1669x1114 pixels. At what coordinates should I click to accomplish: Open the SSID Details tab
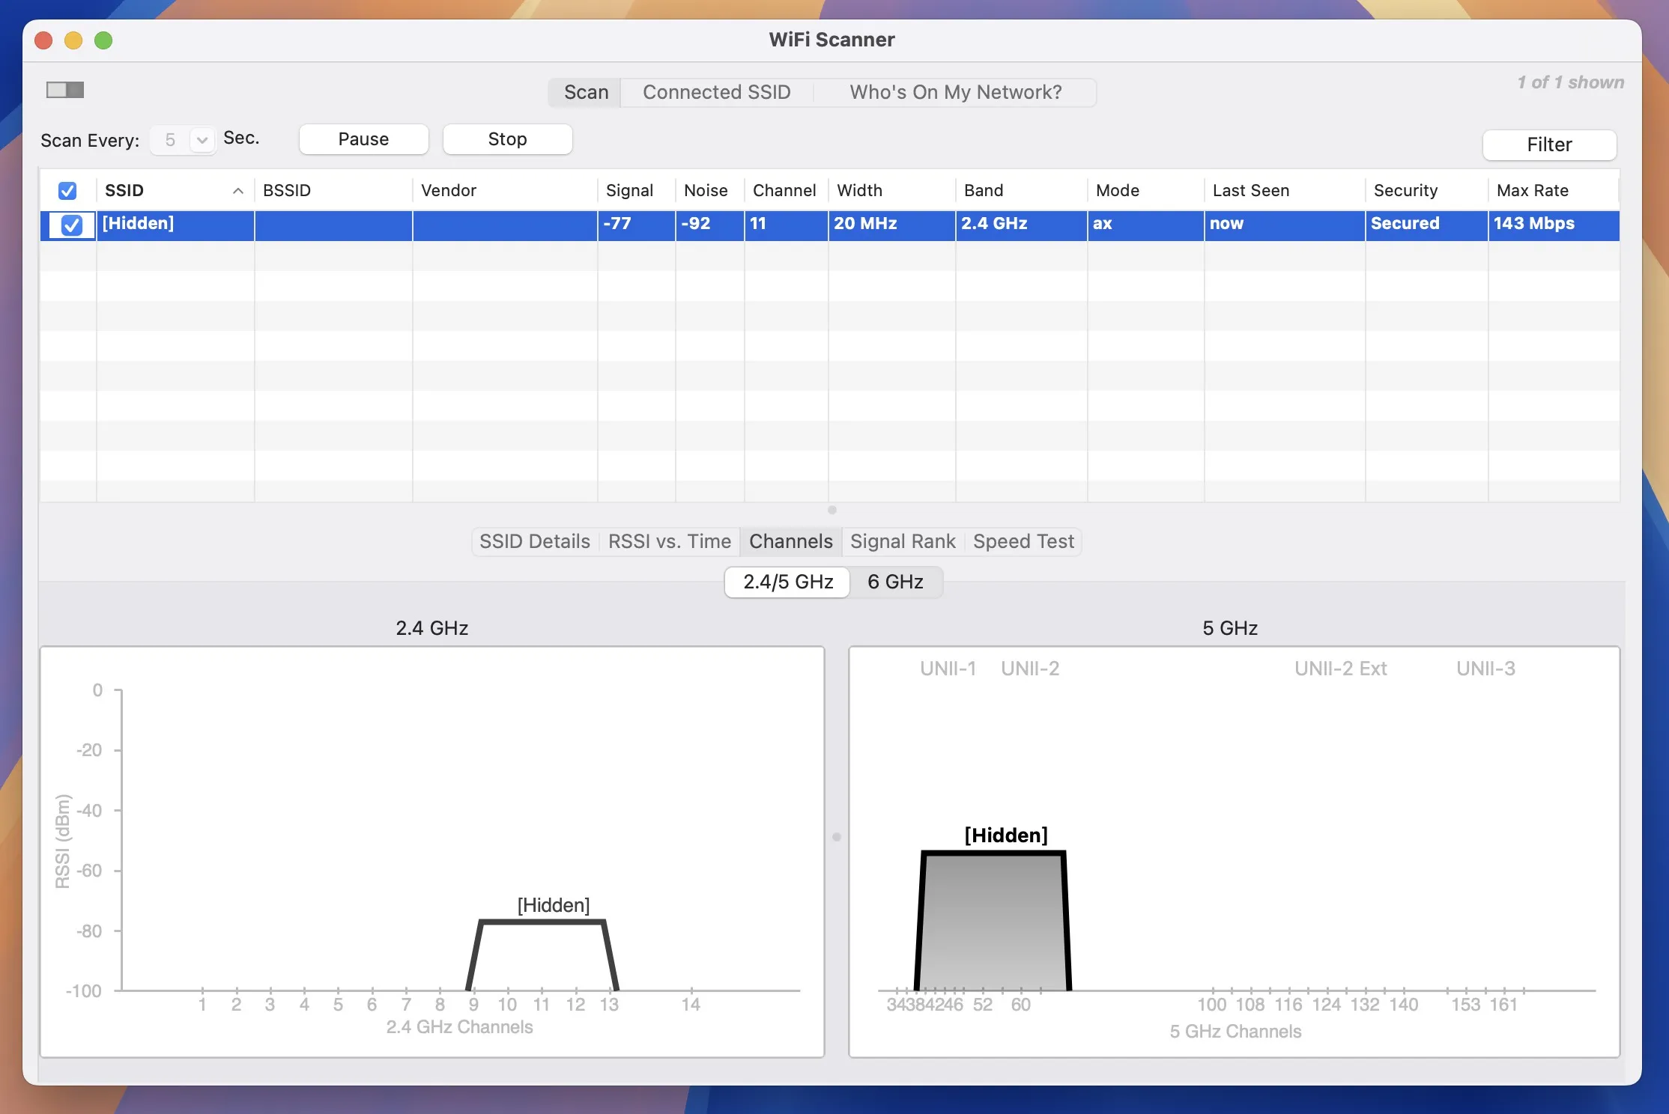pos(535,541)
